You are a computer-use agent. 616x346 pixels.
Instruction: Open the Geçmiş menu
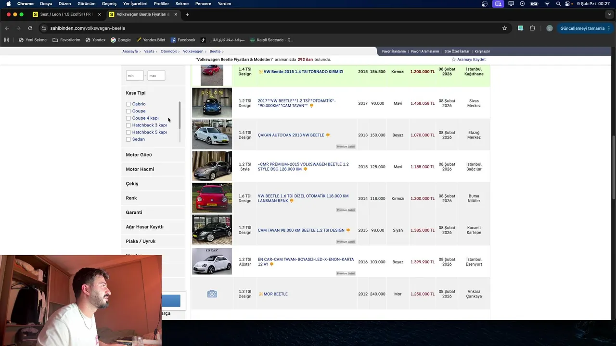[x=109, y=4]
